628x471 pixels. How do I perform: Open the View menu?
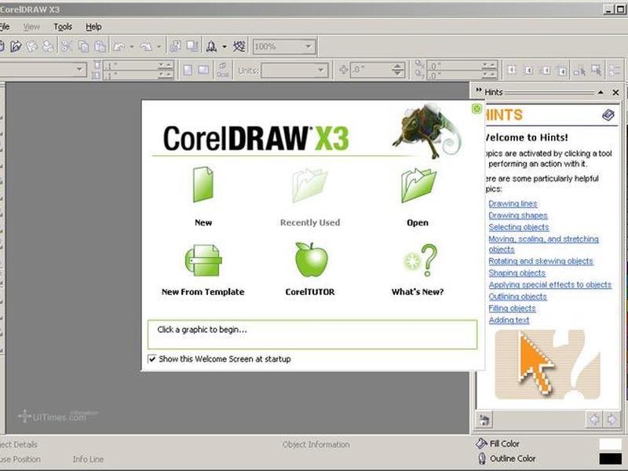[31, 27]
